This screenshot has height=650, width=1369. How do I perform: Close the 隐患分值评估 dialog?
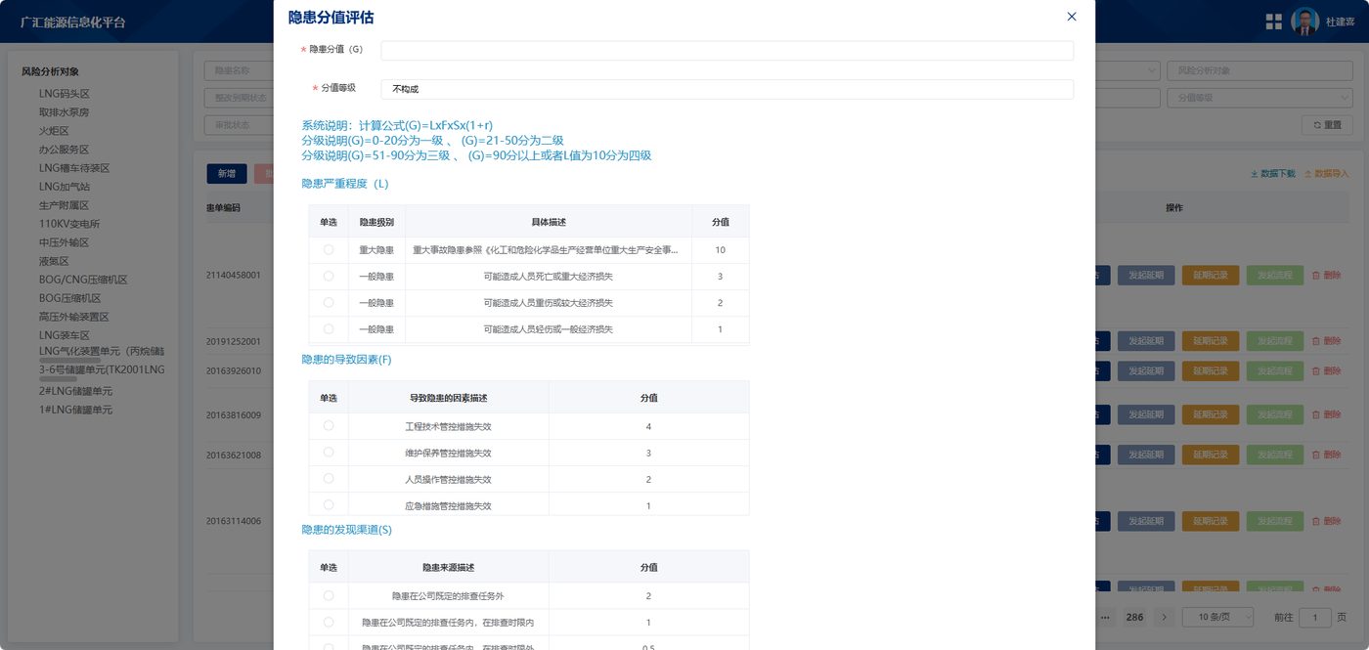pos(1072,17)
